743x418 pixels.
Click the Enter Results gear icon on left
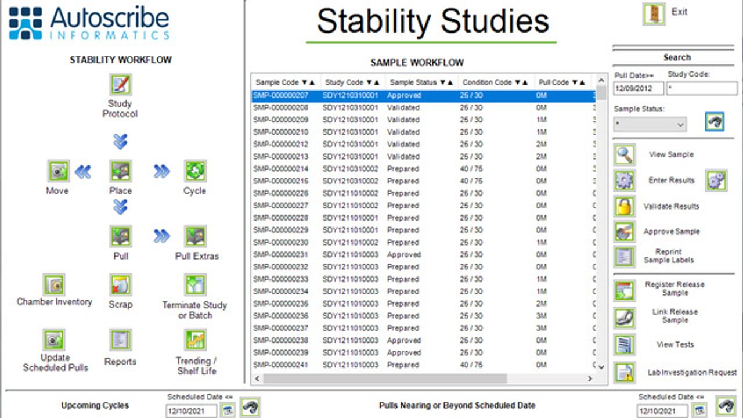point(625,181)
